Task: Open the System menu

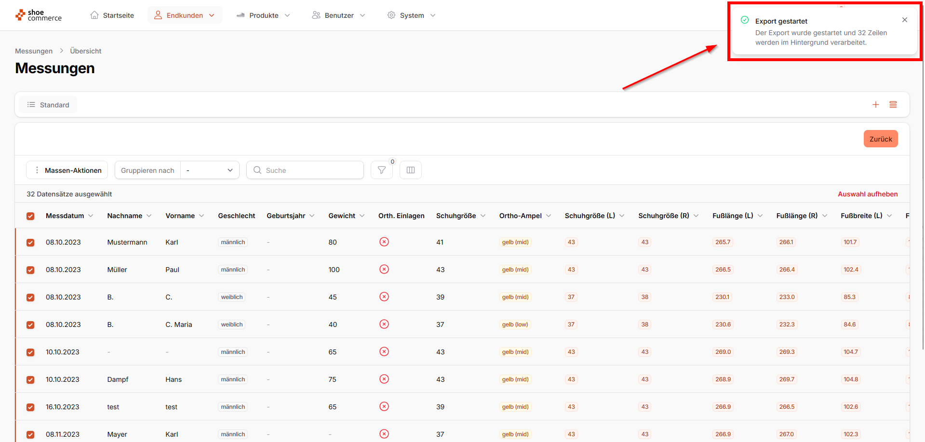Action: point(411,15)
